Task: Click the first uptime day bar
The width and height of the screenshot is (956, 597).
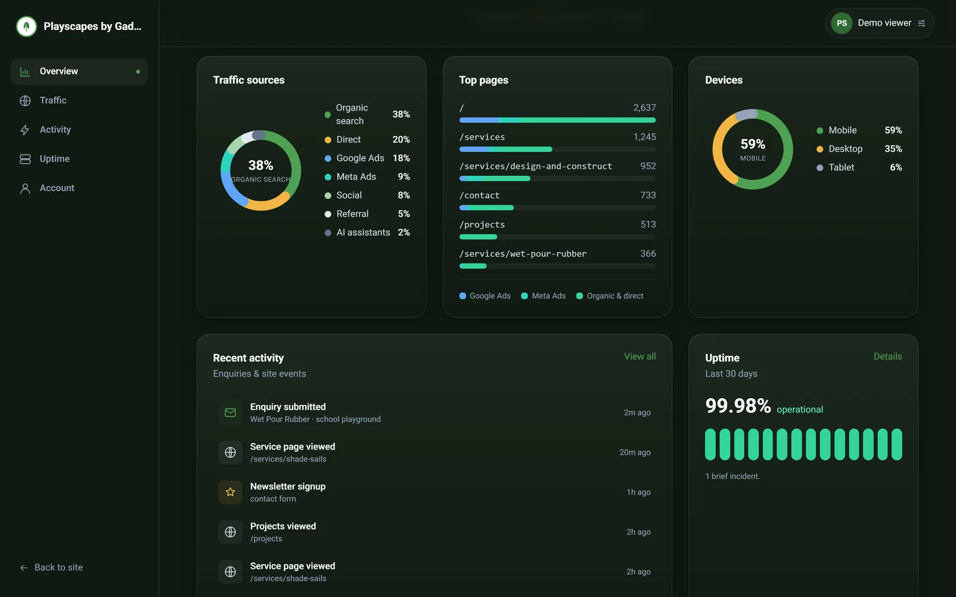Action: pos(710,444)
